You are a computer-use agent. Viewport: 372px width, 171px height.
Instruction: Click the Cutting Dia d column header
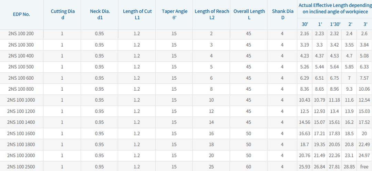click(62, 14)
